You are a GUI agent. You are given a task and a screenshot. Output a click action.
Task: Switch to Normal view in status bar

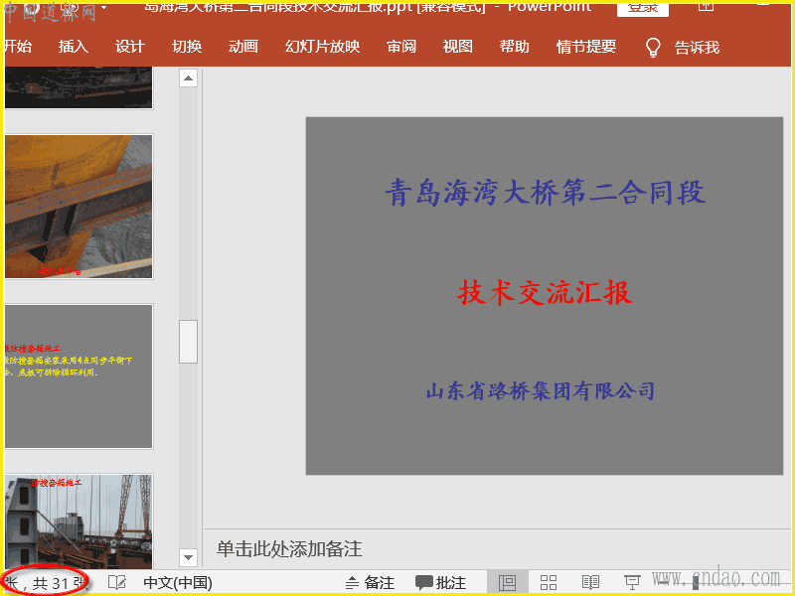507,583
